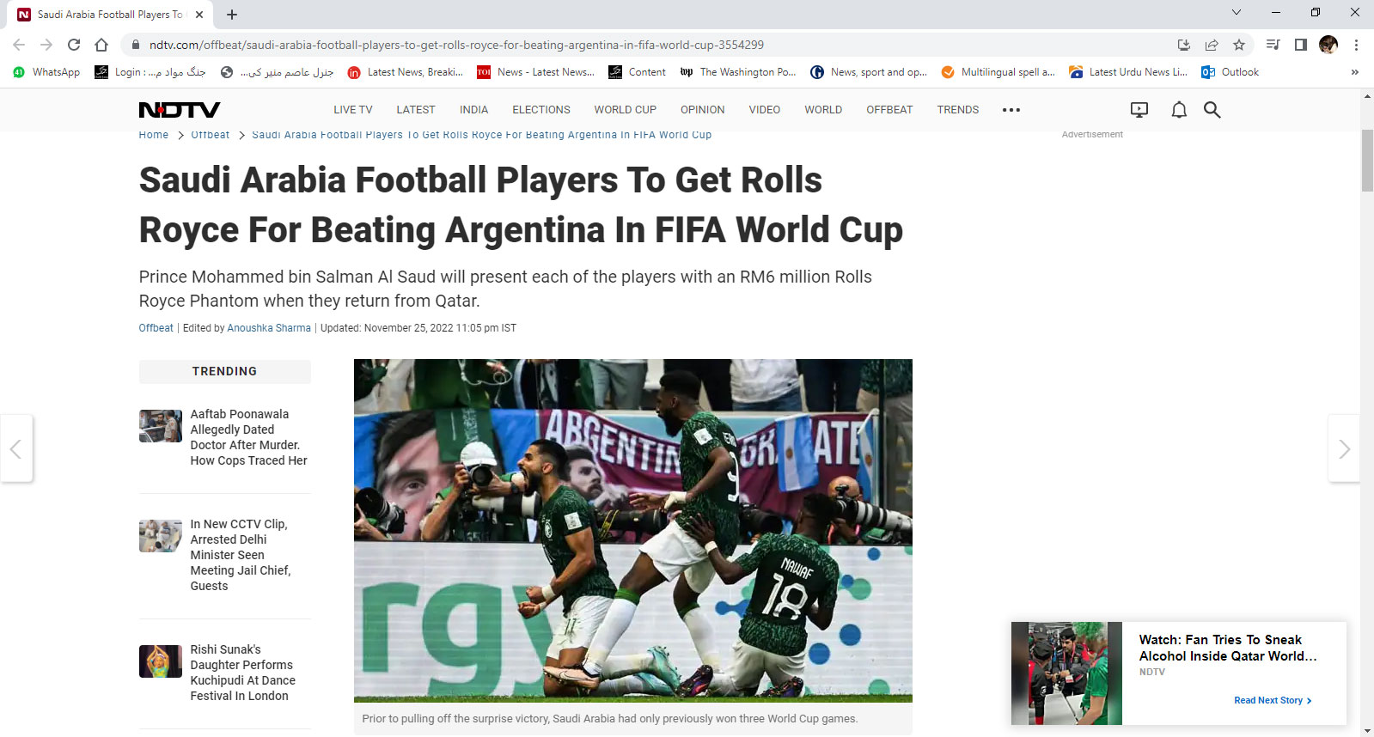
Task: Open the media control playlist icon
Action: pos(1273,45)
